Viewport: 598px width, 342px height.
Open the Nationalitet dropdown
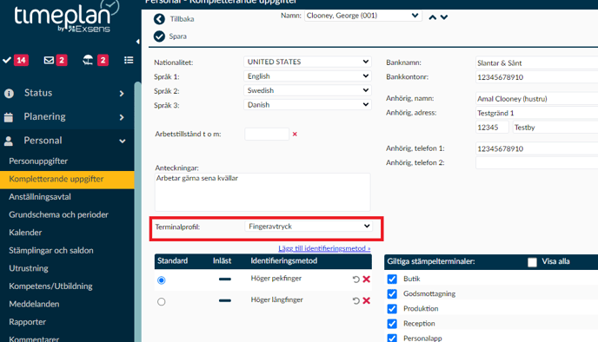pyautogui.click(x=308, y=62)
